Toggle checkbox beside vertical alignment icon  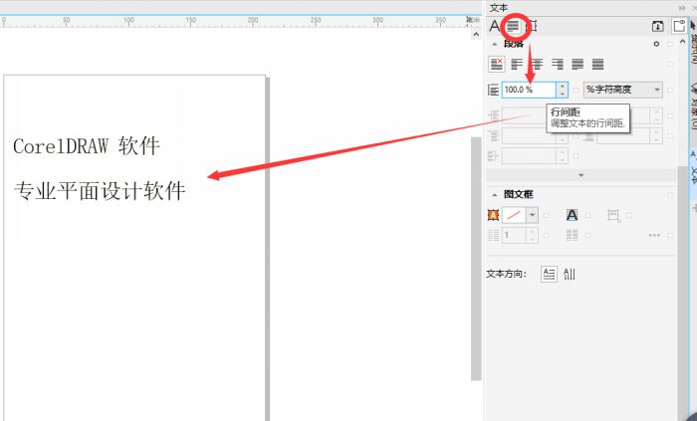coord(629,215)
